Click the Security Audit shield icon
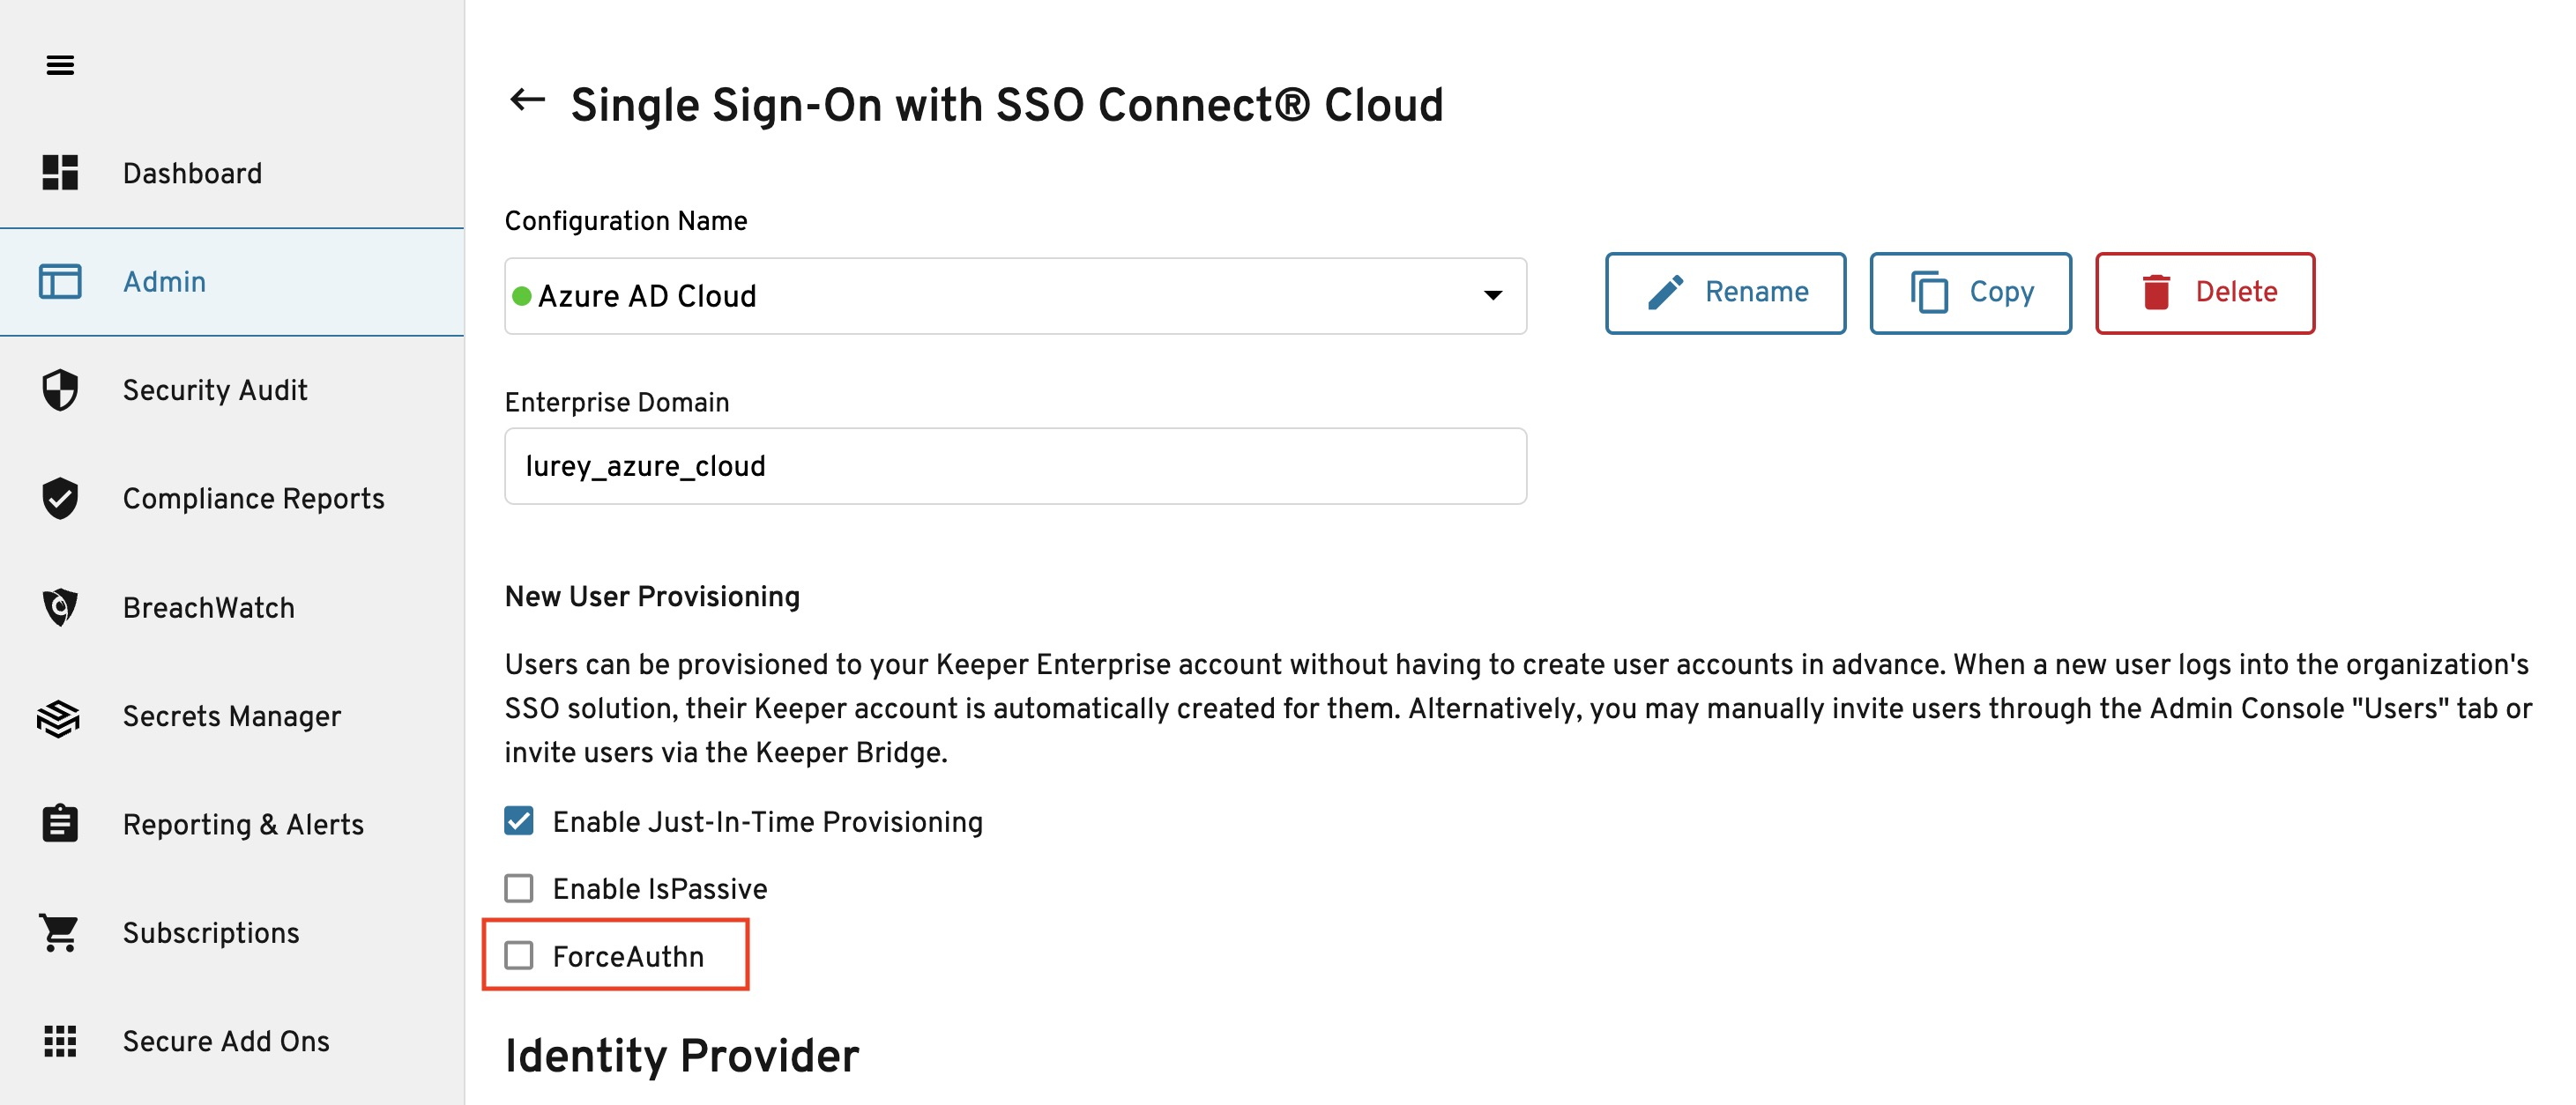The image size is (2576, 1105). coord(60,389)
